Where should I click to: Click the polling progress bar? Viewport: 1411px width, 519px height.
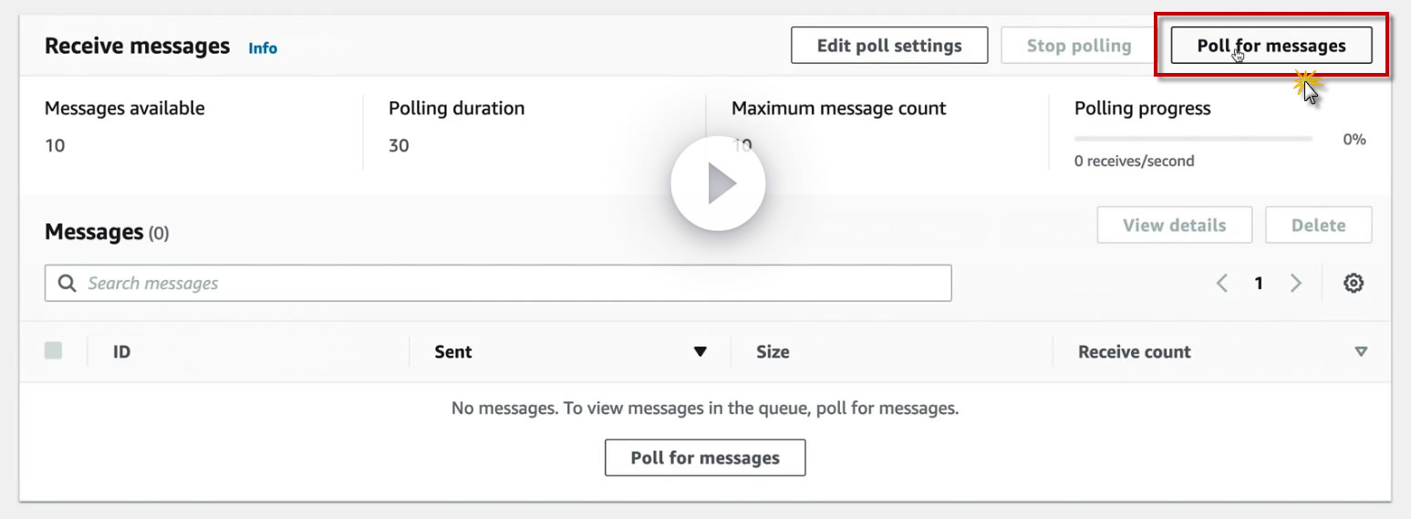(1193, 140)
